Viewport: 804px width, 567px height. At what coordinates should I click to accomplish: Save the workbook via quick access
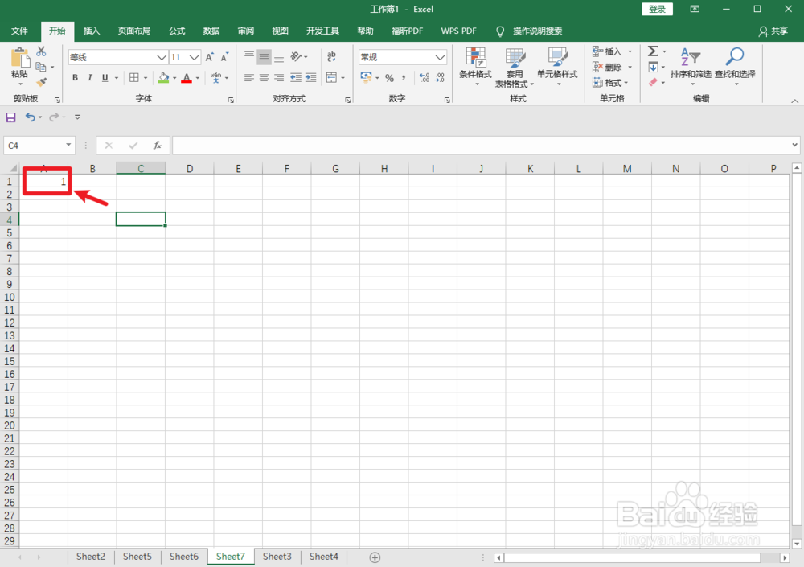[x=10, y=117]
